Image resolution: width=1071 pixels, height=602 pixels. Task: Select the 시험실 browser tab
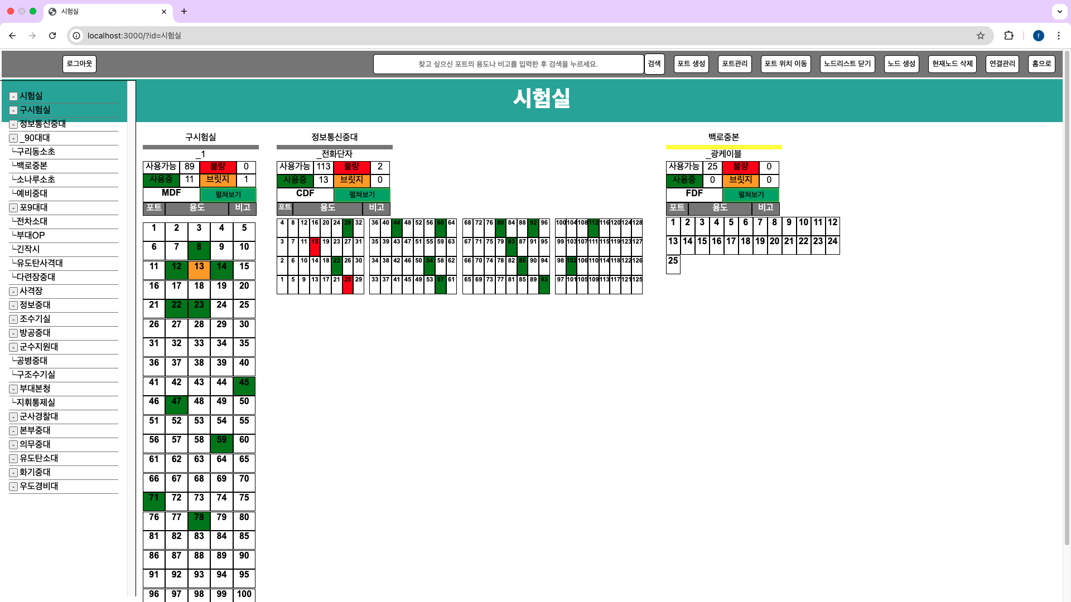click(x=108, y=11)
